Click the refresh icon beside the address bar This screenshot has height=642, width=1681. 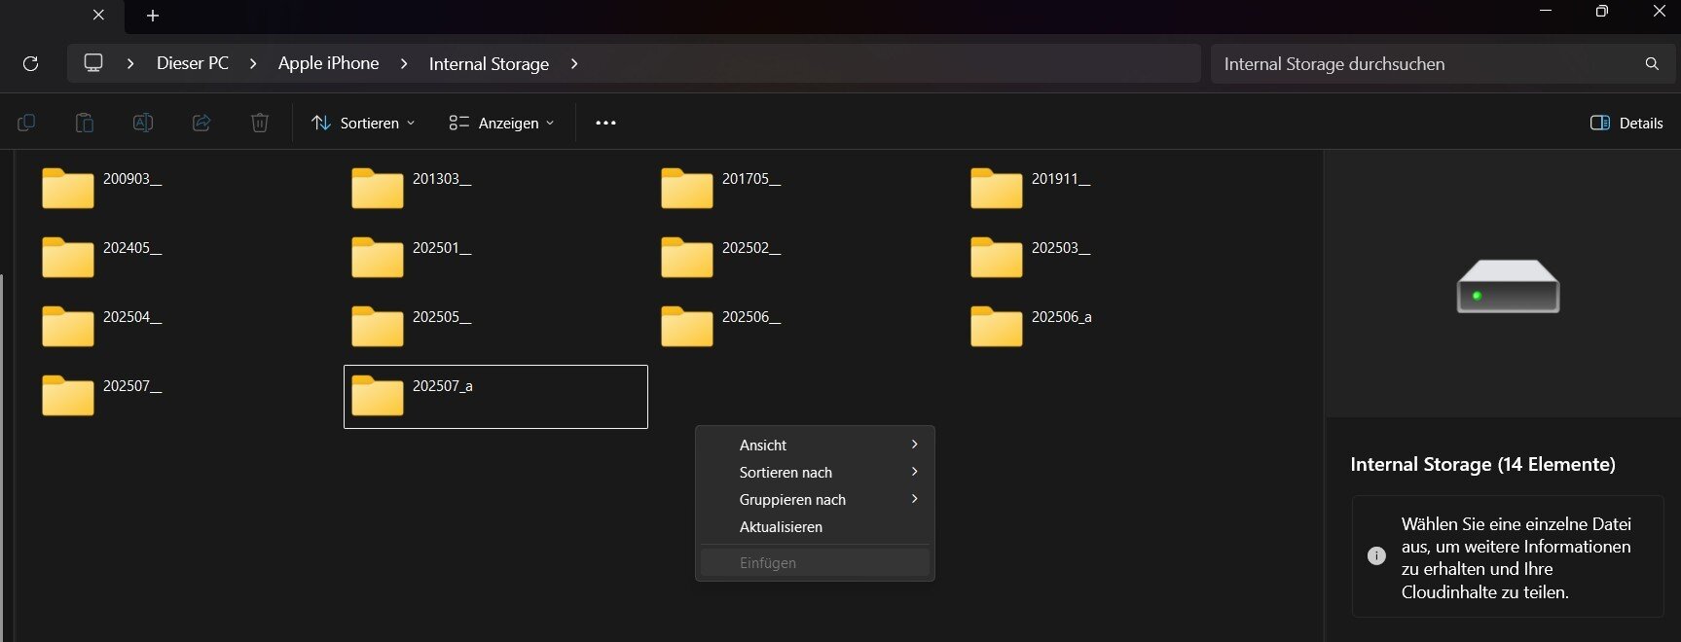pos(30,63)
